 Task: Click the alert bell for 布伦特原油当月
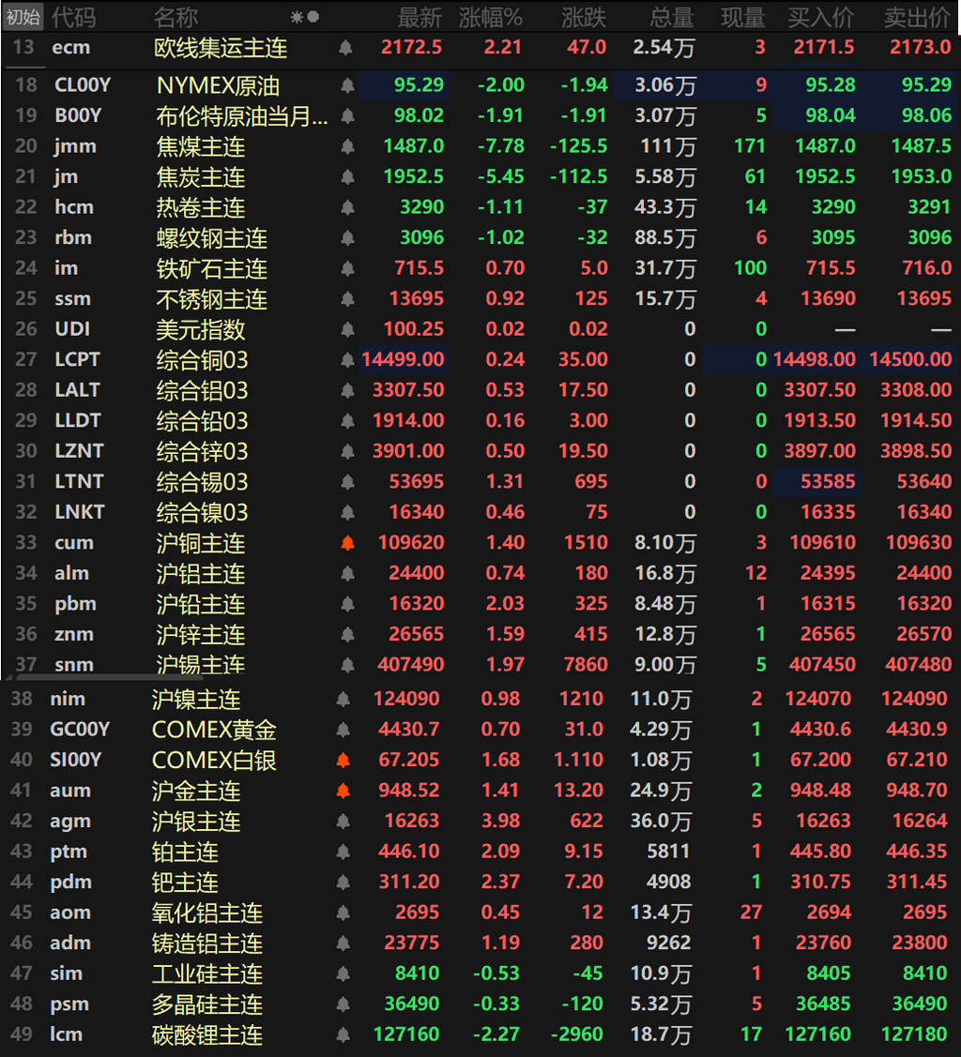point(347,116)
